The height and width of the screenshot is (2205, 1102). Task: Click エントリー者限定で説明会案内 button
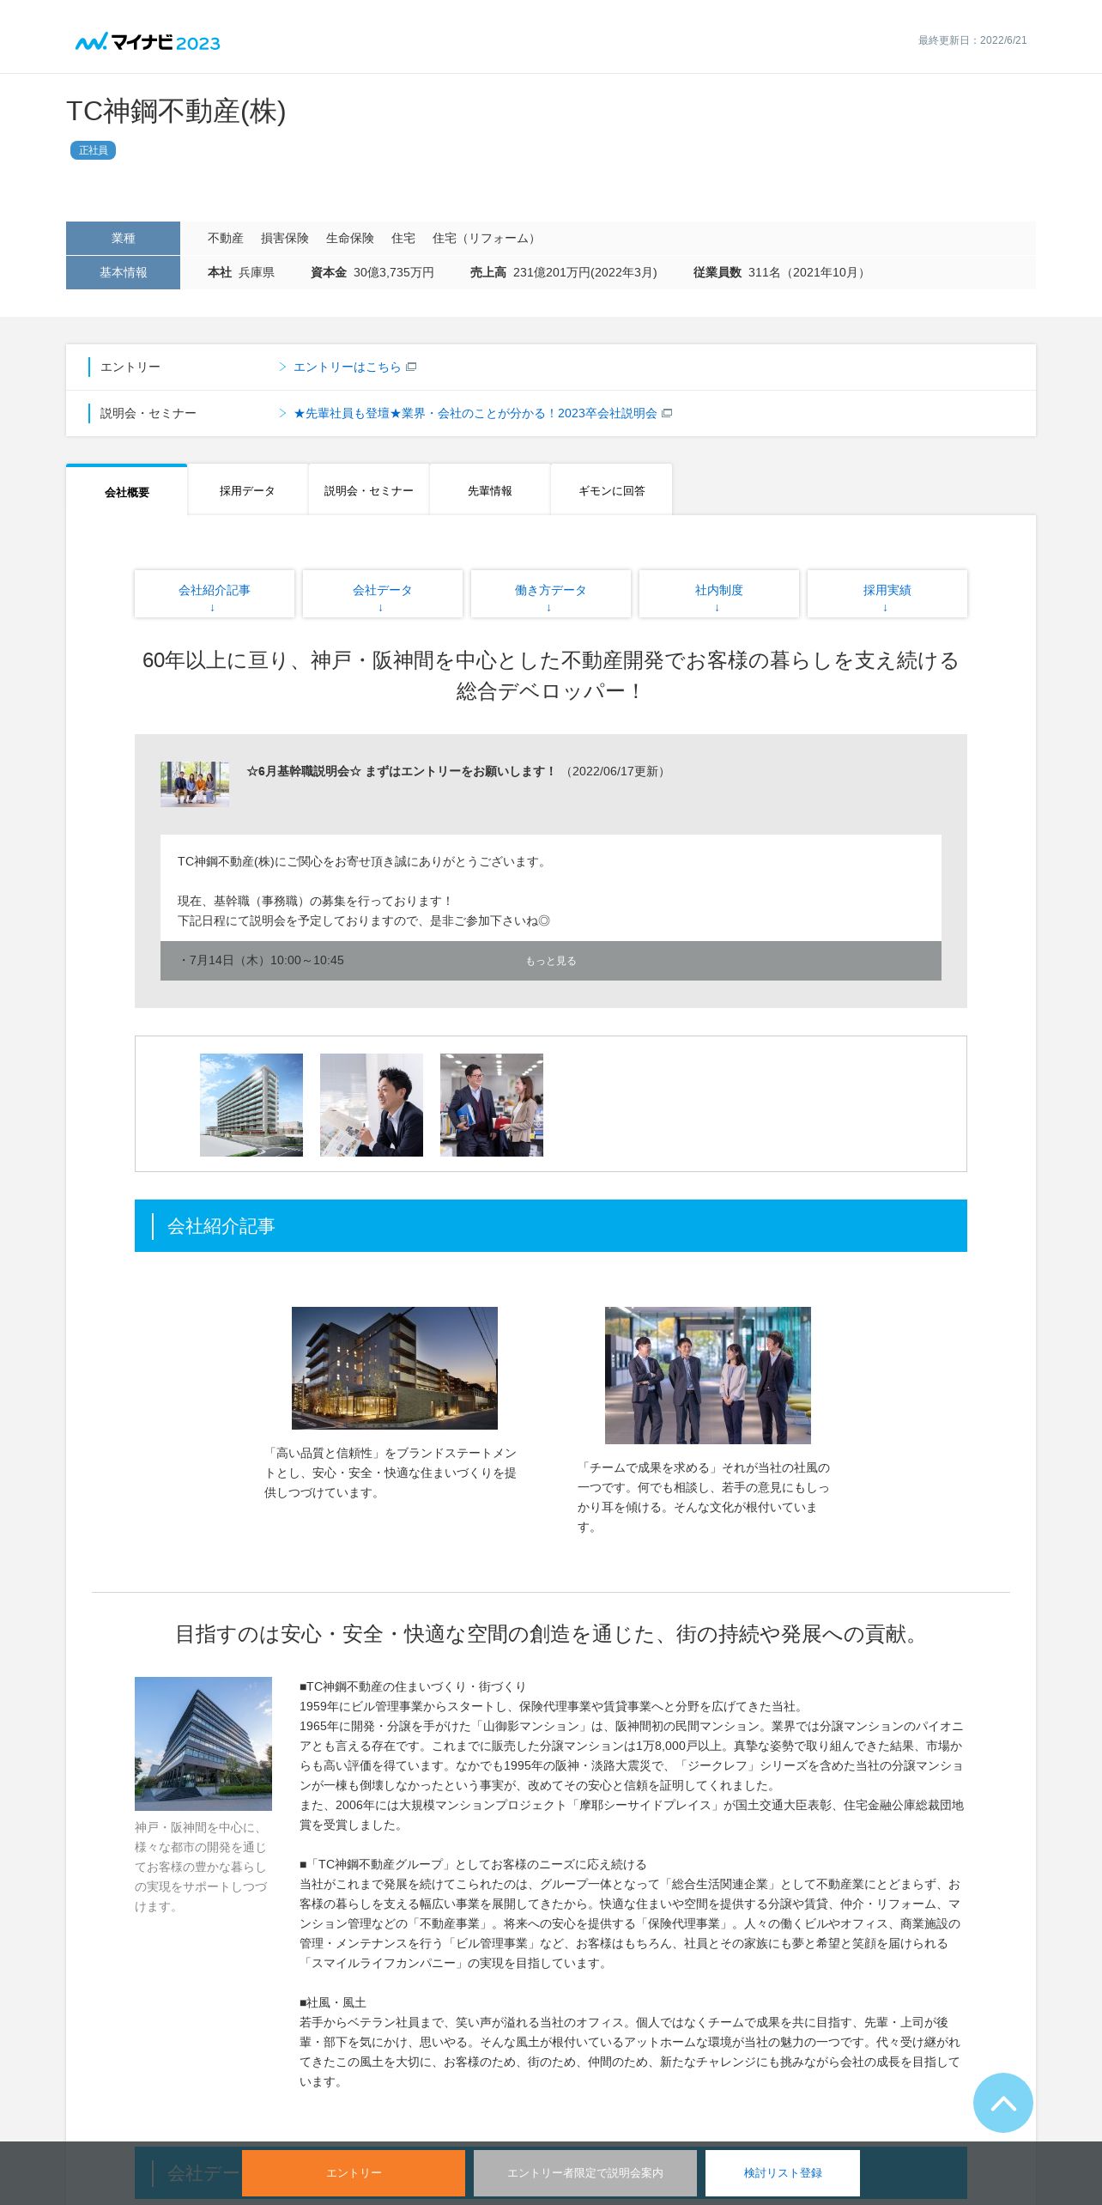pos(585,2172)
